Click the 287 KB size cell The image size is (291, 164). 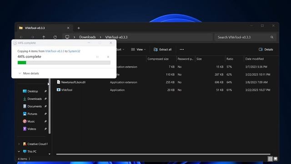point(219,75)
